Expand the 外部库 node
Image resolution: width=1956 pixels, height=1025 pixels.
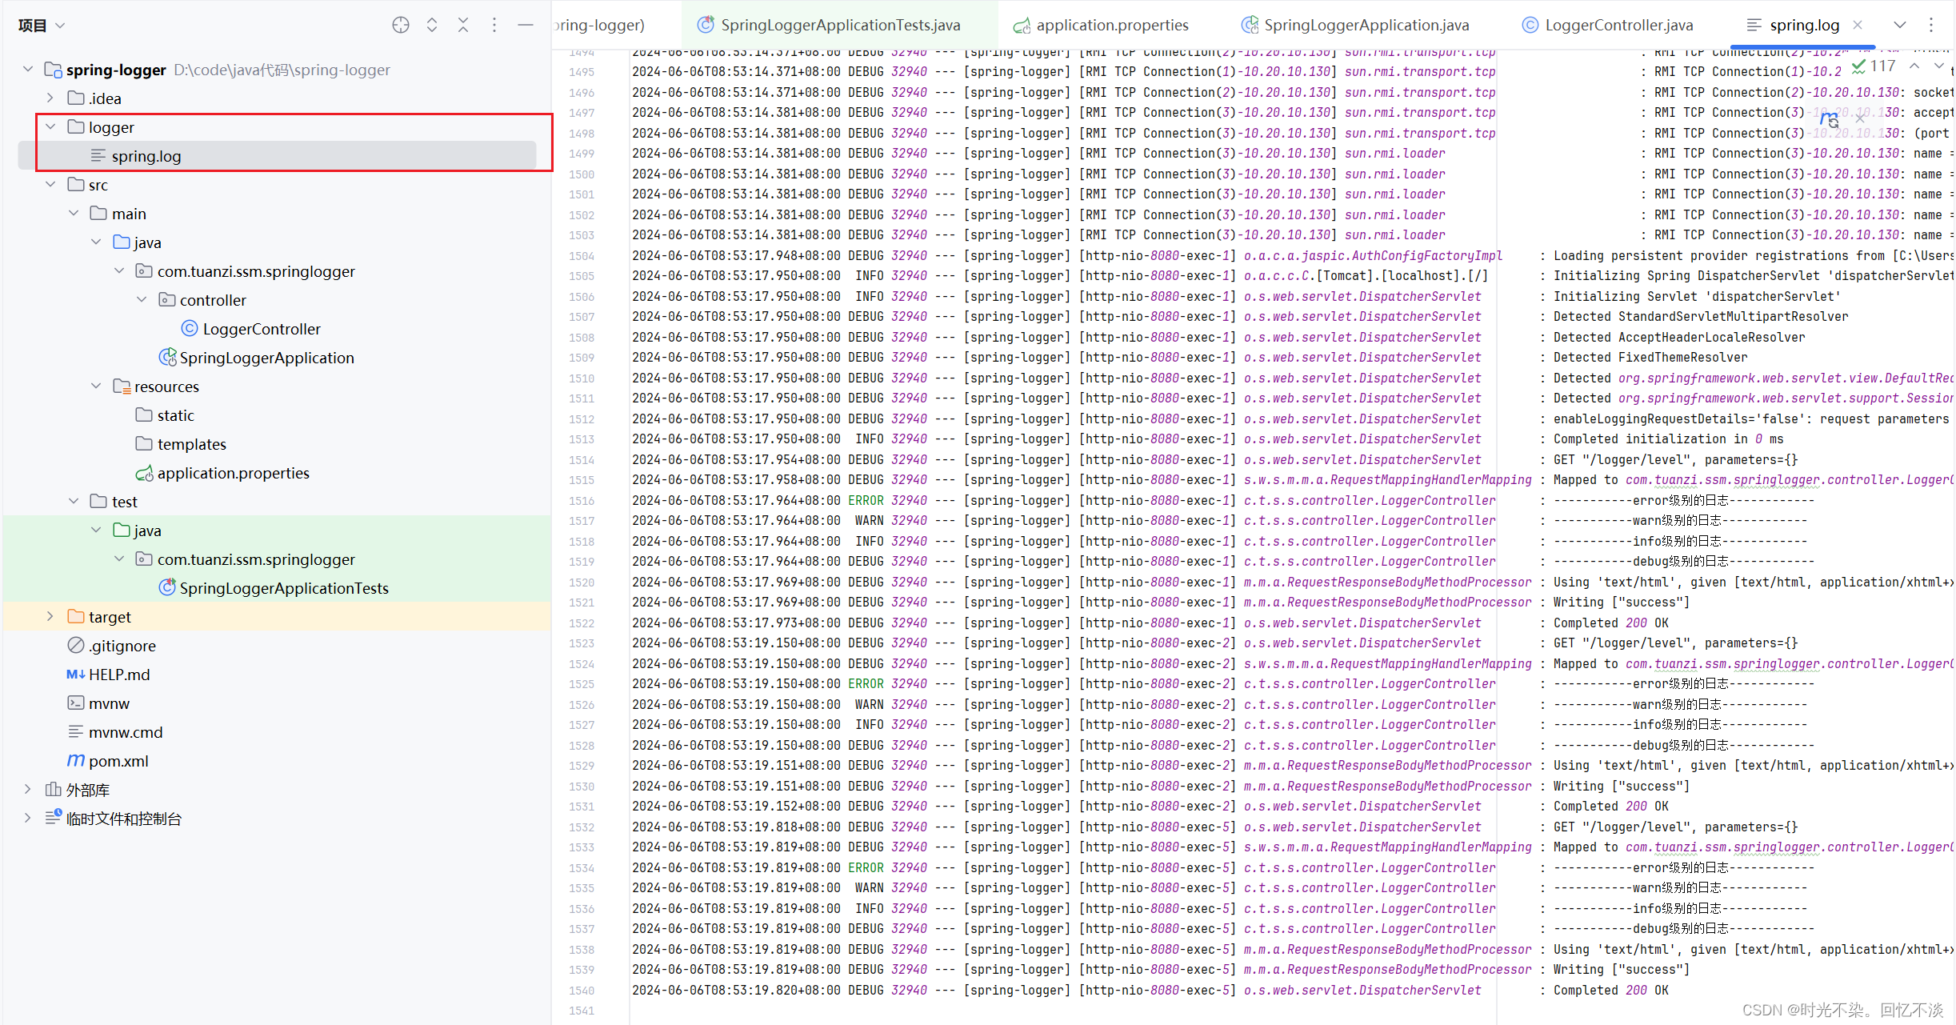(28, 790)
